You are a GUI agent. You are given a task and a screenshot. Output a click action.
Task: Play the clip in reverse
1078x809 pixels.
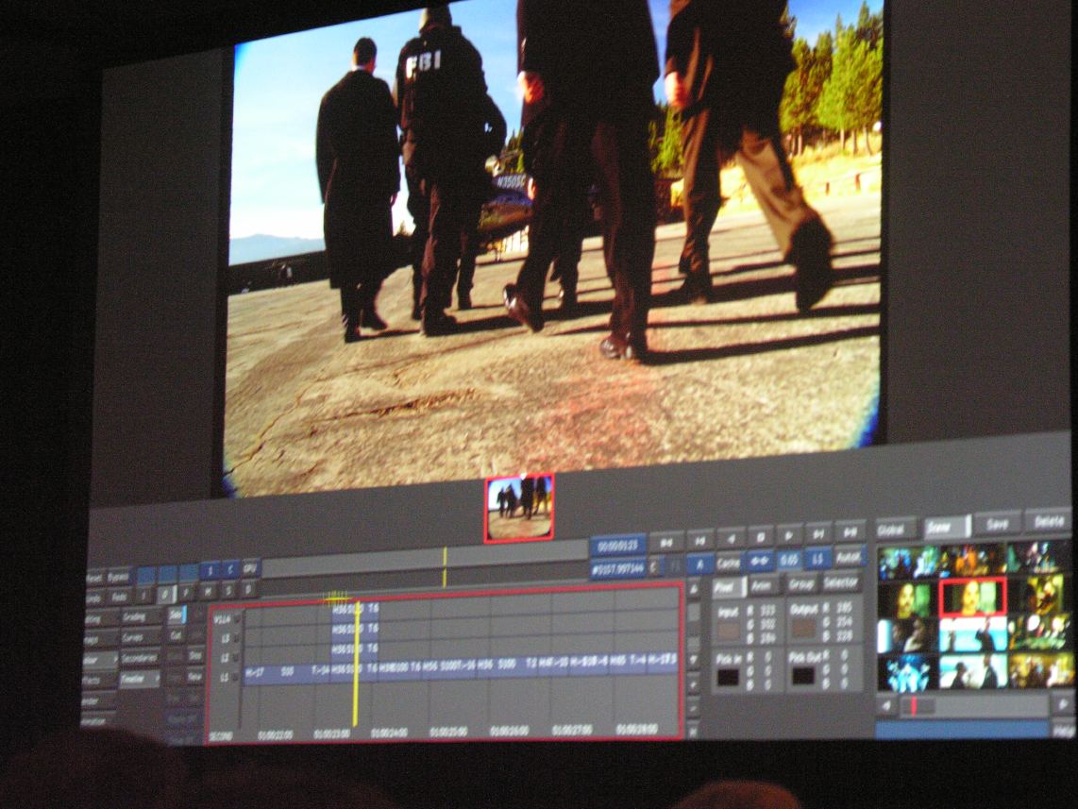[x=731, y=539]
